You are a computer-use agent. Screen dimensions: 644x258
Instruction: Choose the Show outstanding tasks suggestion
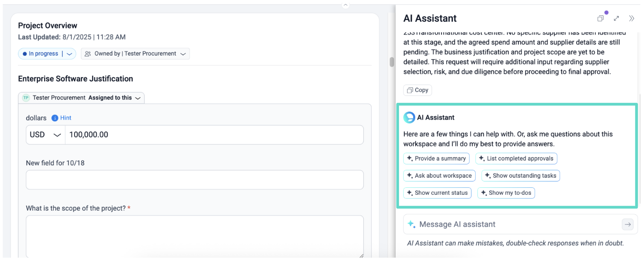click(520, 176)
